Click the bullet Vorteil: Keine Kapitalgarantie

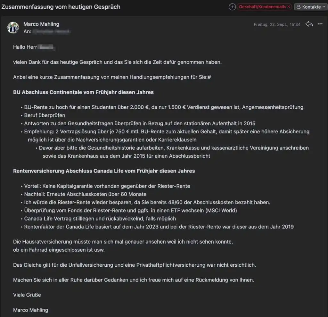click(x=107, y=186)
